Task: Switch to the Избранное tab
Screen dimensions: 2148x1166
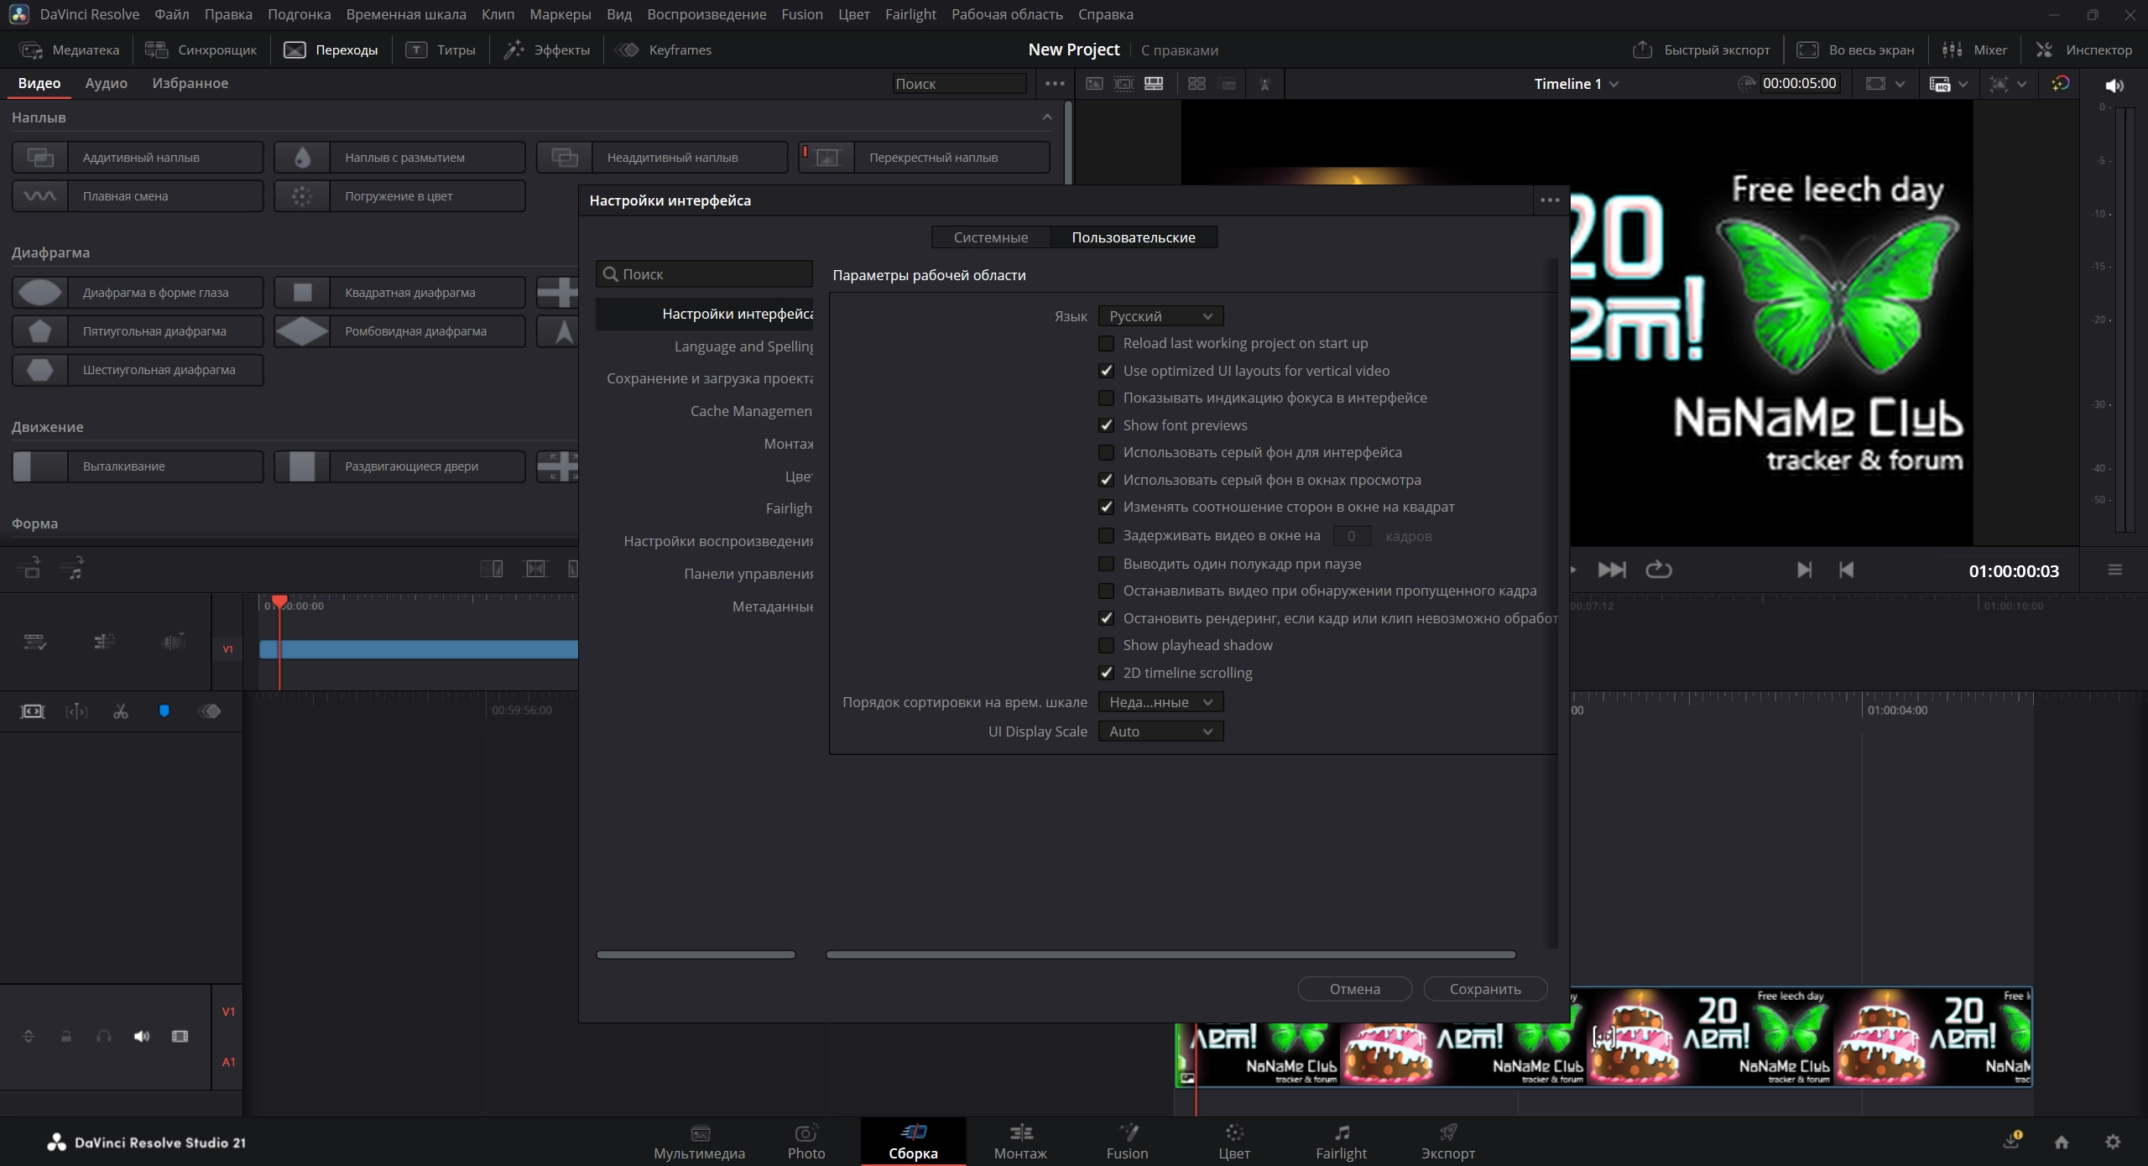Action: (190, 83)
